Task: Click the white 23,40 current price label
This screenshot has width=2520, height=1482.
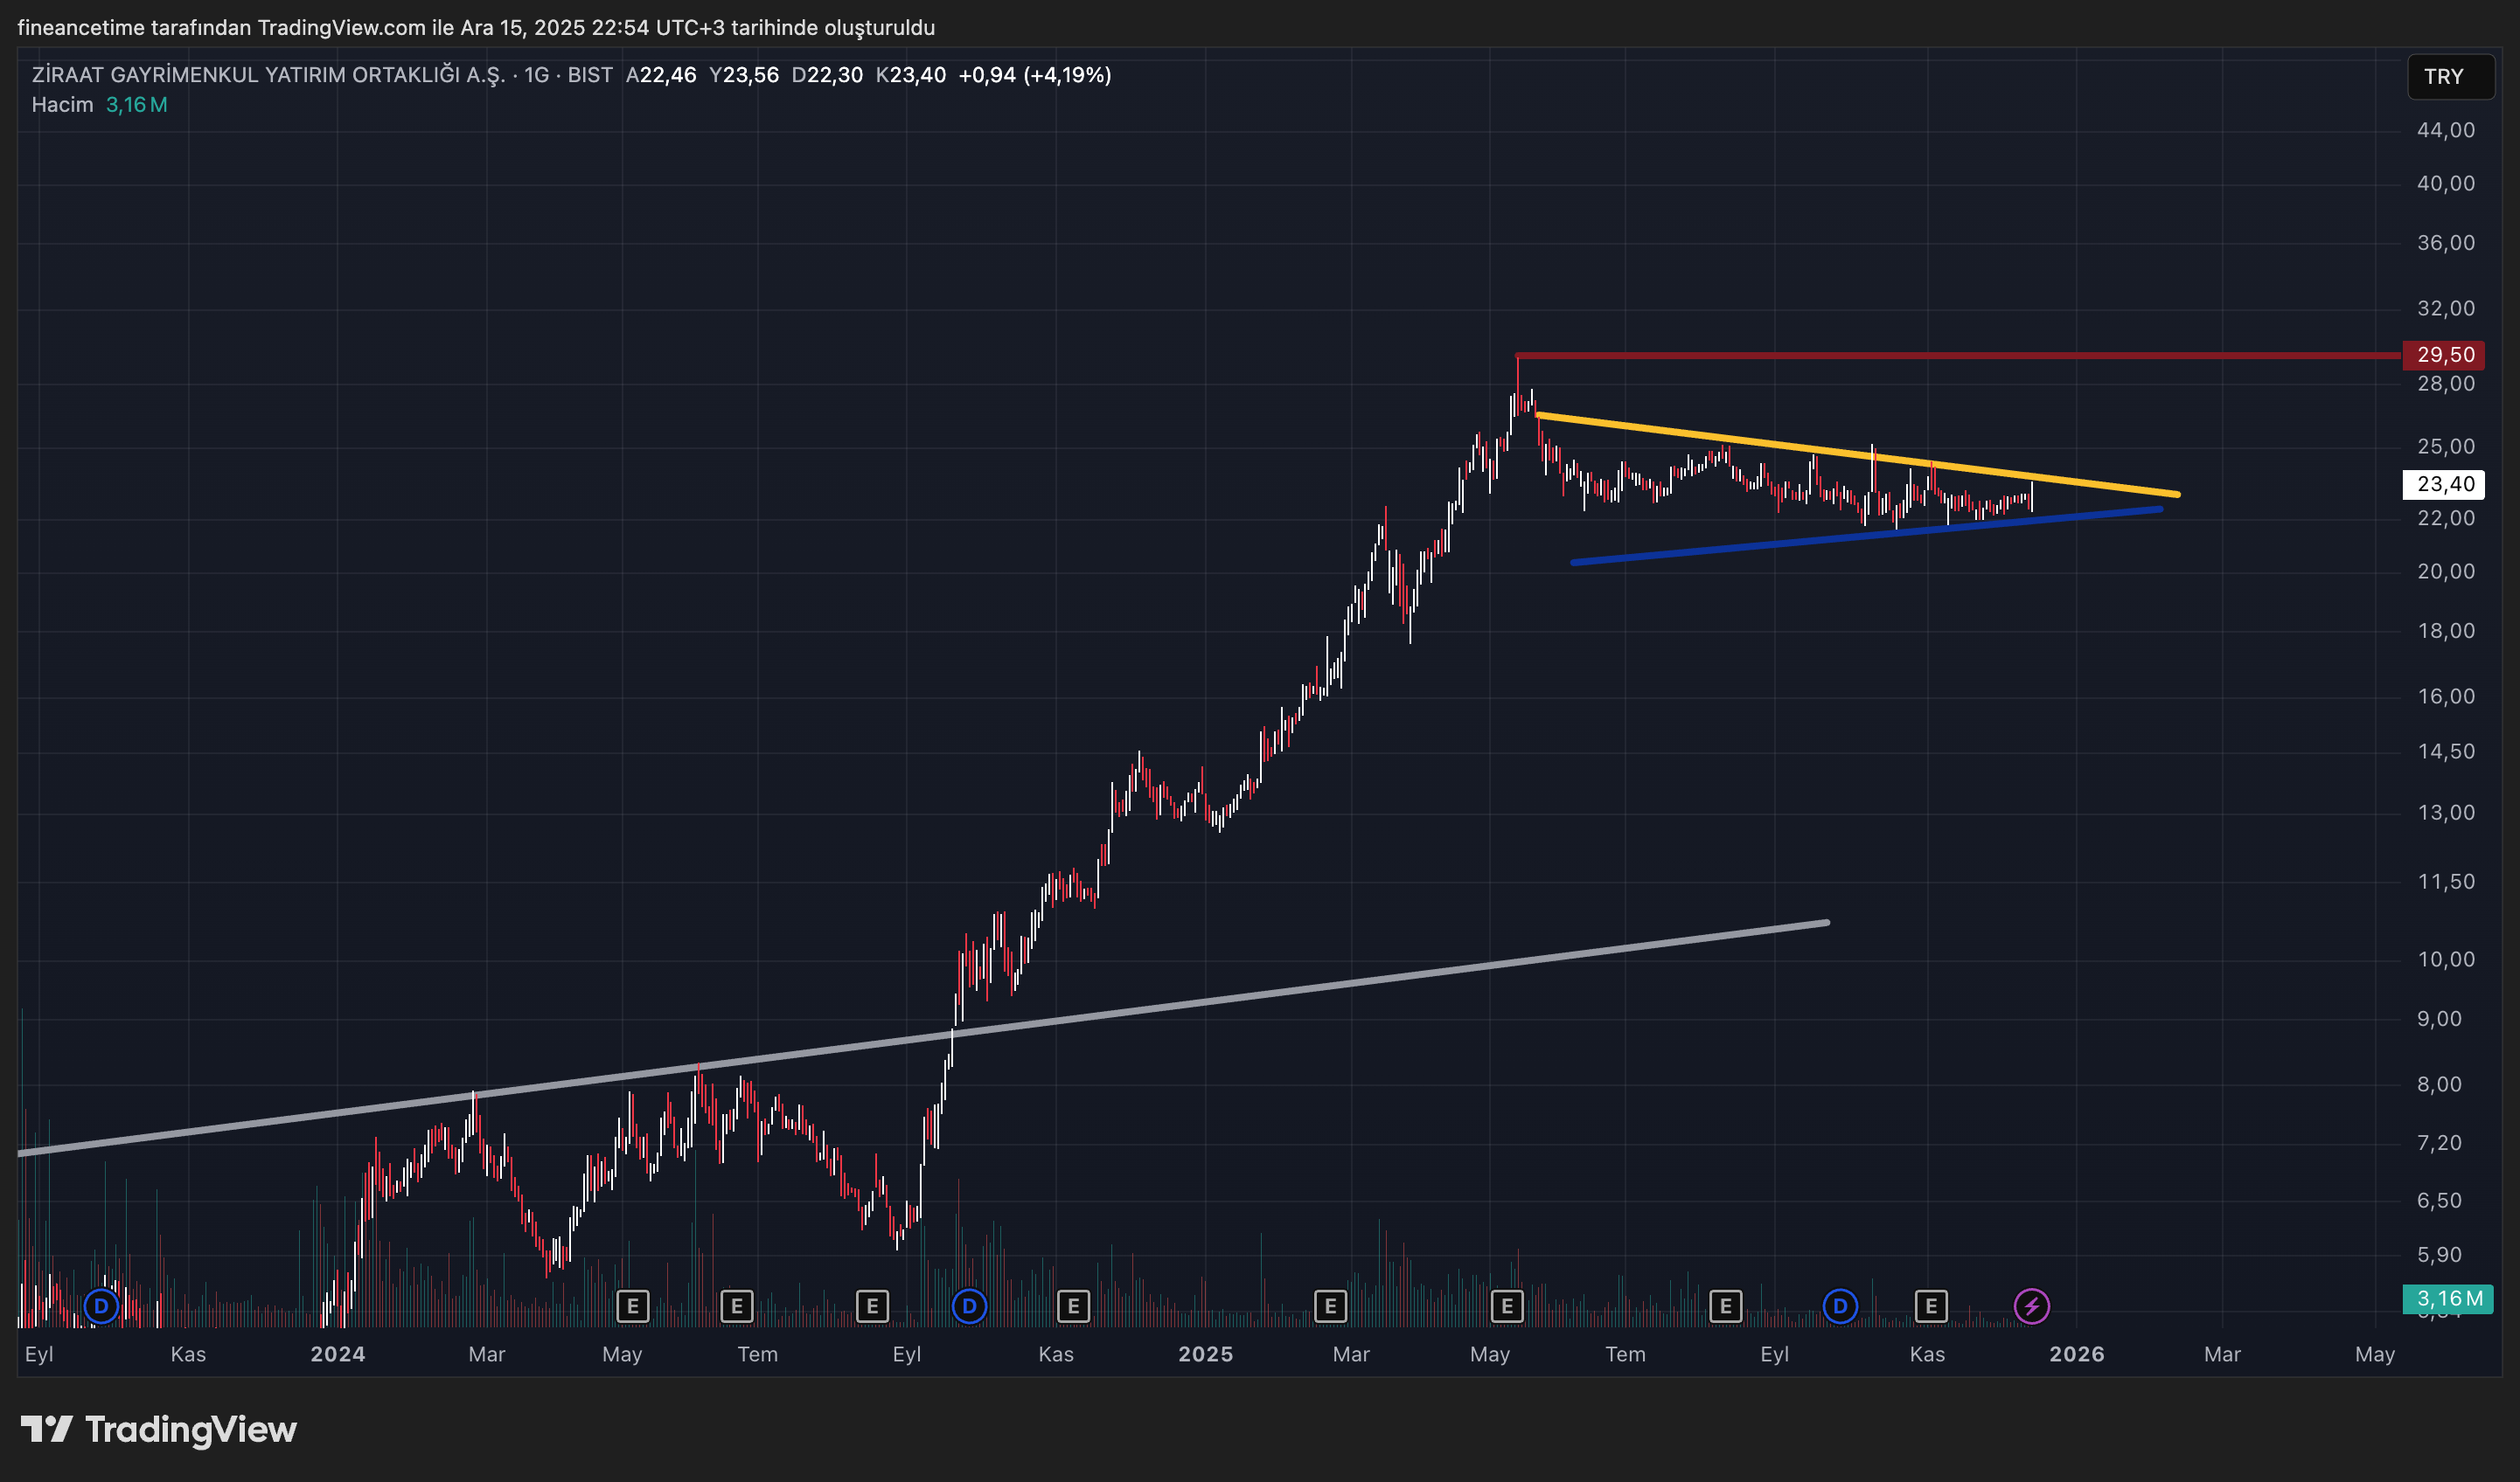Action: [2444, 485]
